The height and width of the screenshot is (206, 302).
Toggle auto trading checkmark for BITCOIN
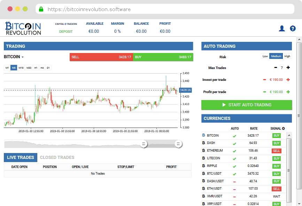[x=234, y=136]
